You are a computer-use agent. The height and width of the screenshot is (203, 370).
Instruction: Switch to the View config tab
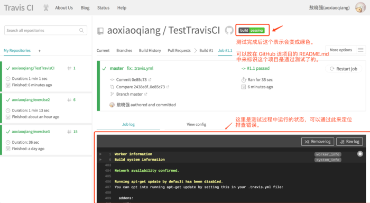point(196,124)
